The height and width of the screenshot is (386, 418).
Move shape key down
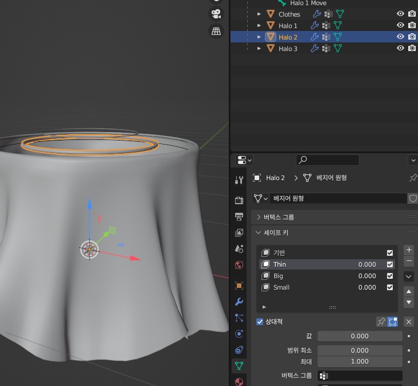tap(409, 303)
